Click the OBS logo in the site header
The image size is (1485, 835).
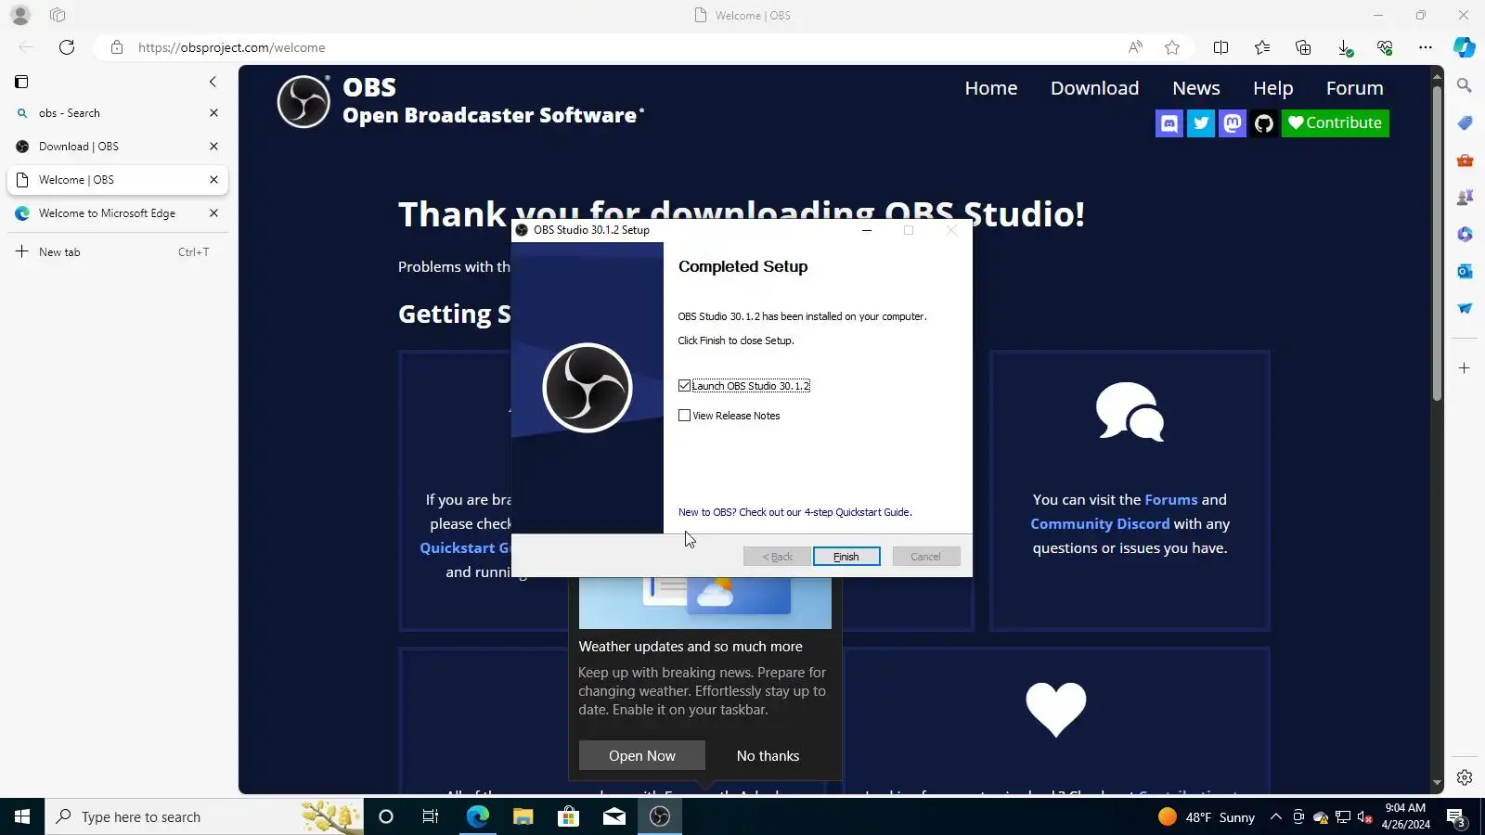click(x=303, y=101)
